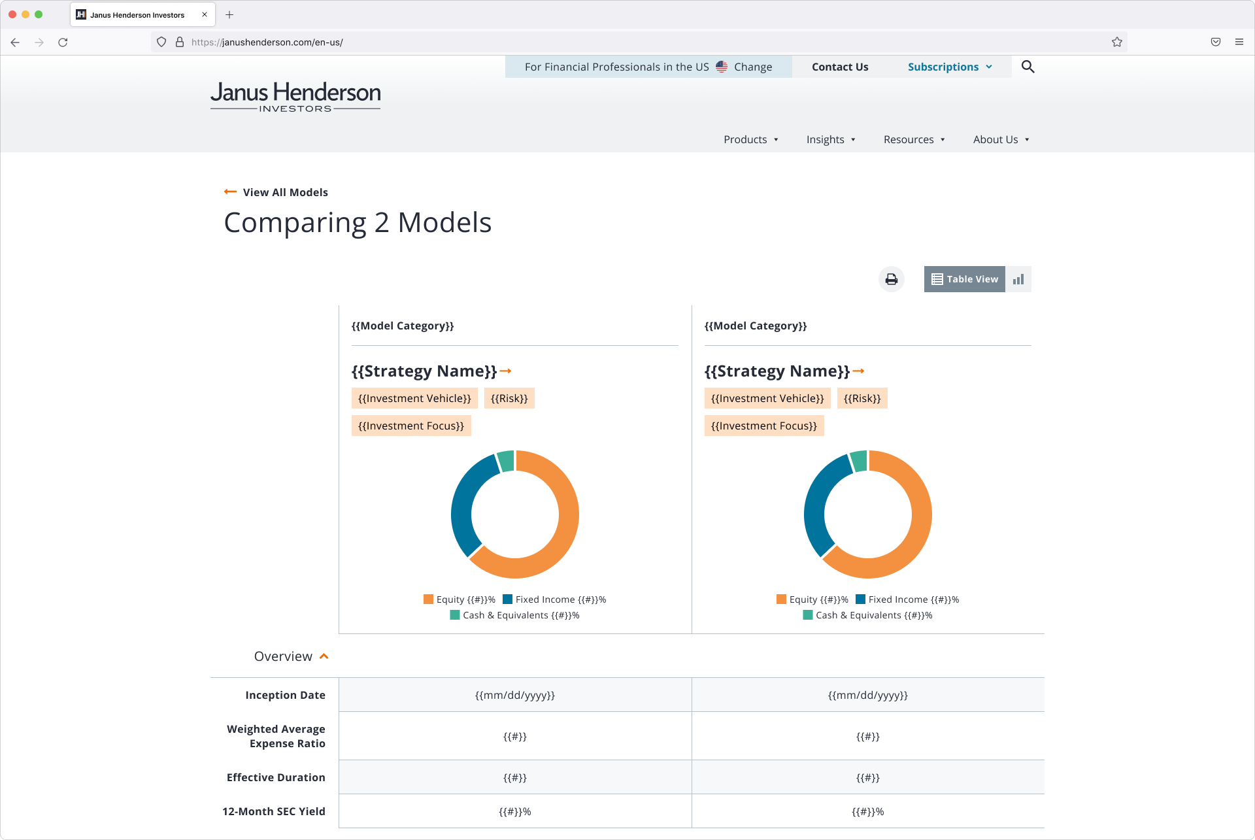The height and width of the screenshot is (840, 1255).
Task: Bookmark page with the star icon
Action: tap(1117, 42)
